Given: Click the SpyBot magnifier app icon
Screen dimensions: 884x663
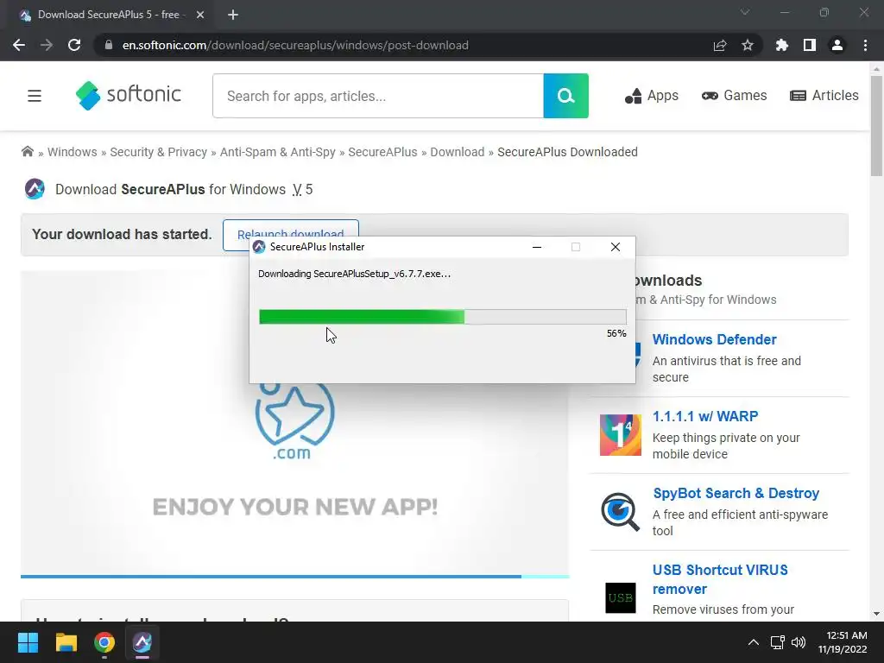Looking at the screenshot, I should pyautogui.click(x=620, y=511).
